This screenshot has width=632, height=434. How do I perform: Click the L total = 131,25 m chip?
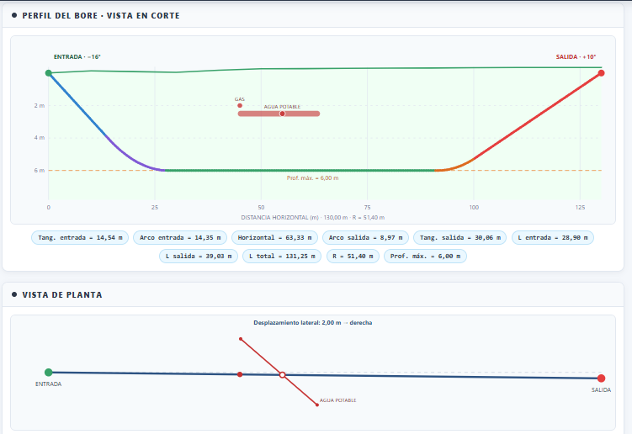[282, 257]
